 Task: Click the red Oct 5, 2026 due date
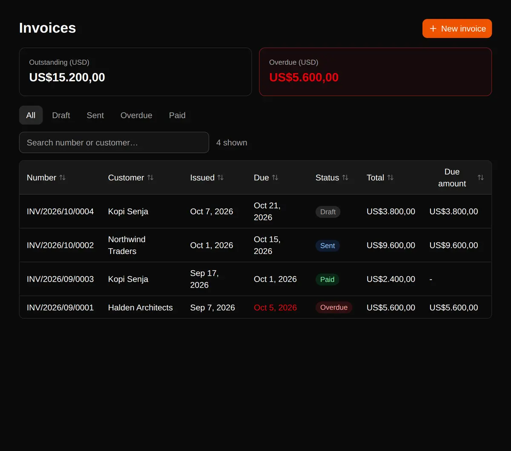(x=275, y=307)
